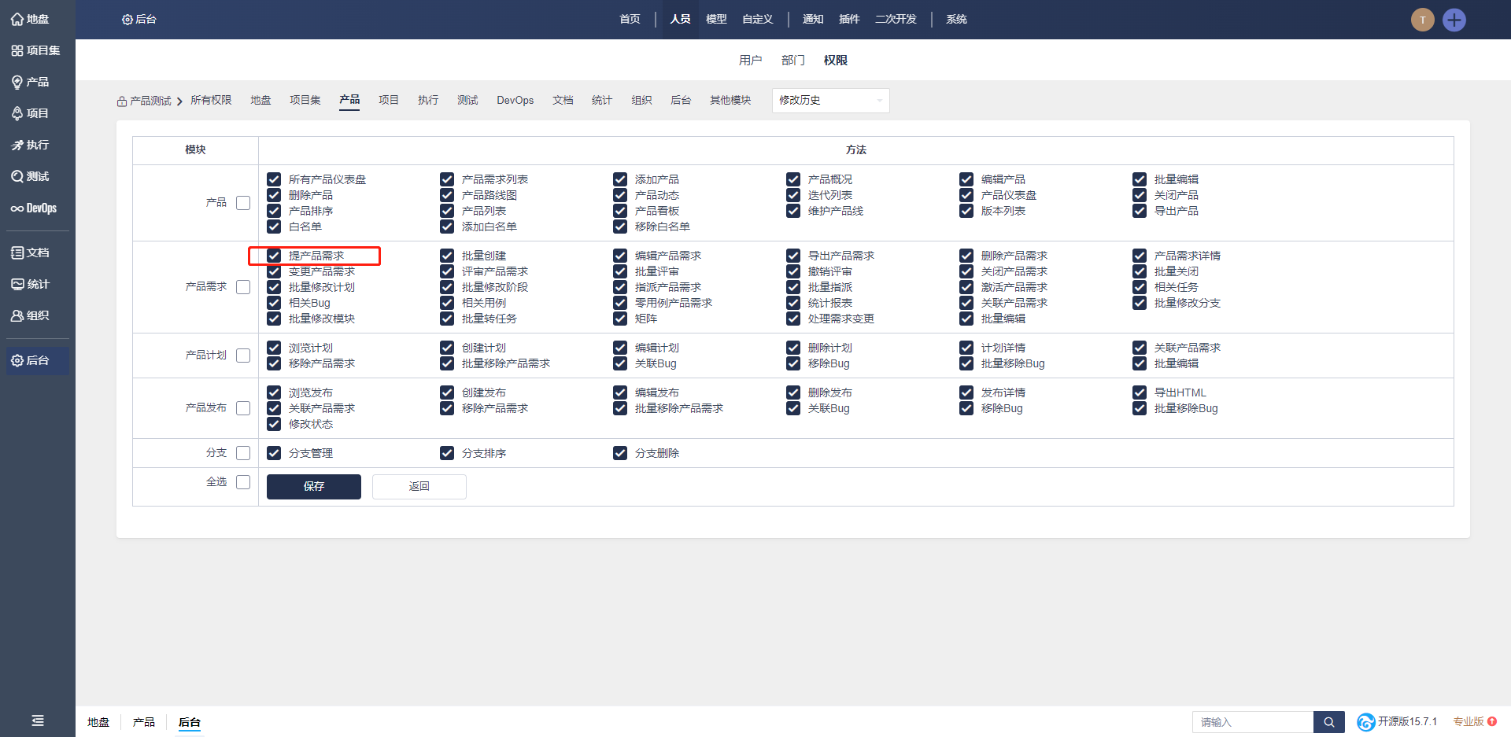This screenshot has height=737, width=1511.
Task: Uncheck the 矩阵 checkbox
Action: pos(620,319)
